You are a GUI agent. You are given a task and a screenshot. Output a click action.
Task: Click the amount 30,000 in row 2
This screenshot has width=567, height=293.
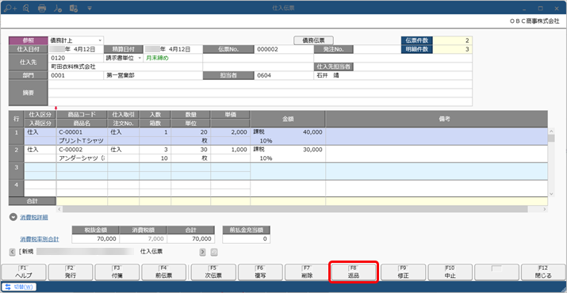pos(312,150)
